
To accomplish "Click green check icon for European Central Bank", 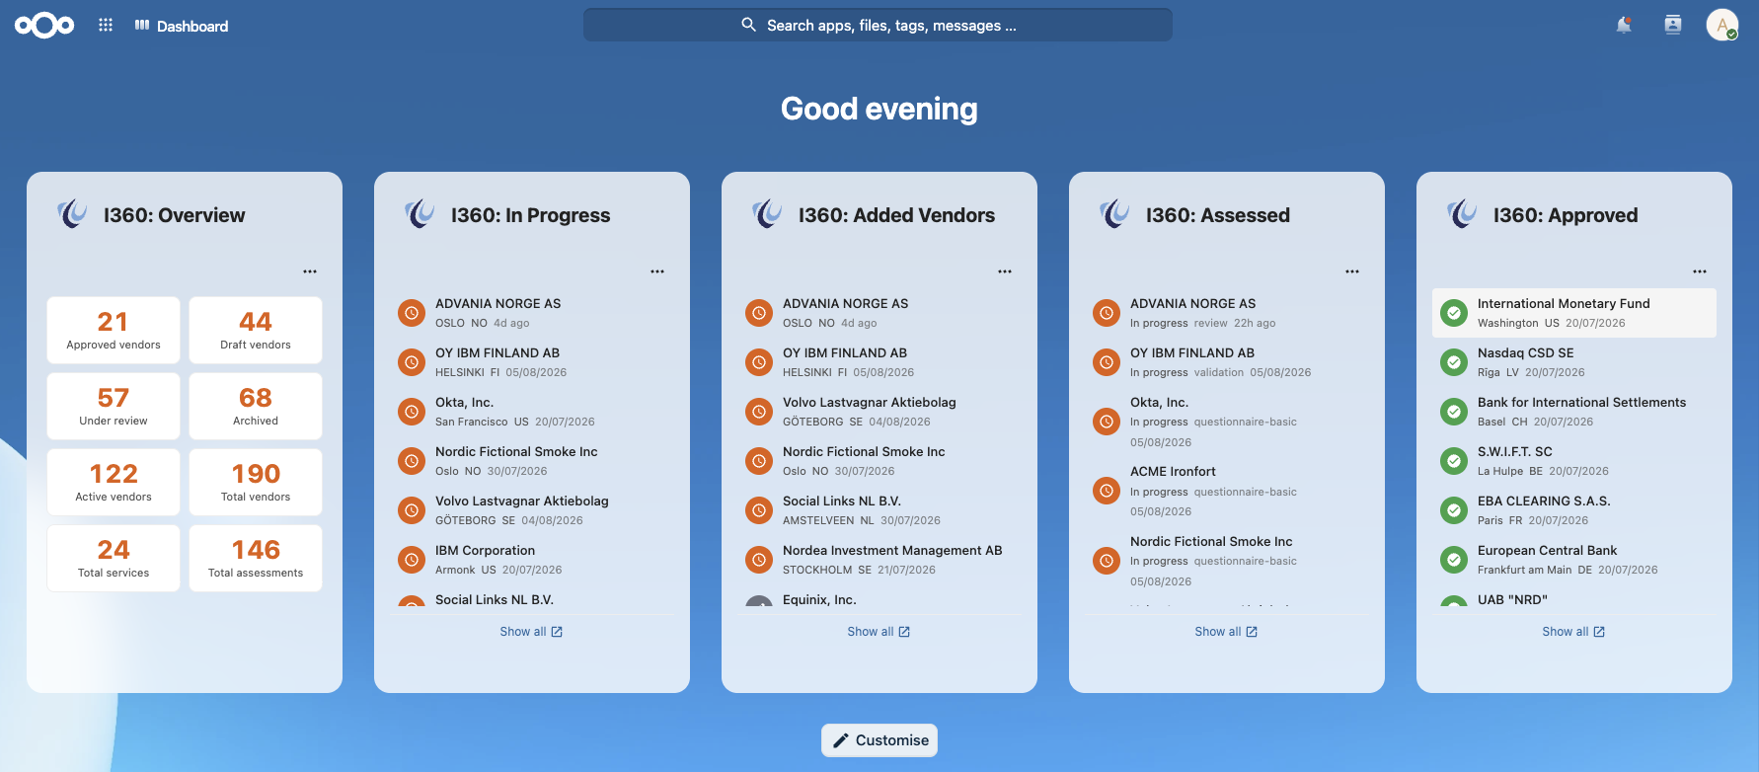I will [1454, 560].
